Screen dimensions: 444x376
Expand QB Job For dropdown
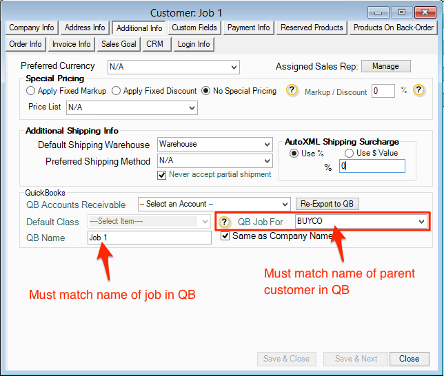tap(360, 221)
